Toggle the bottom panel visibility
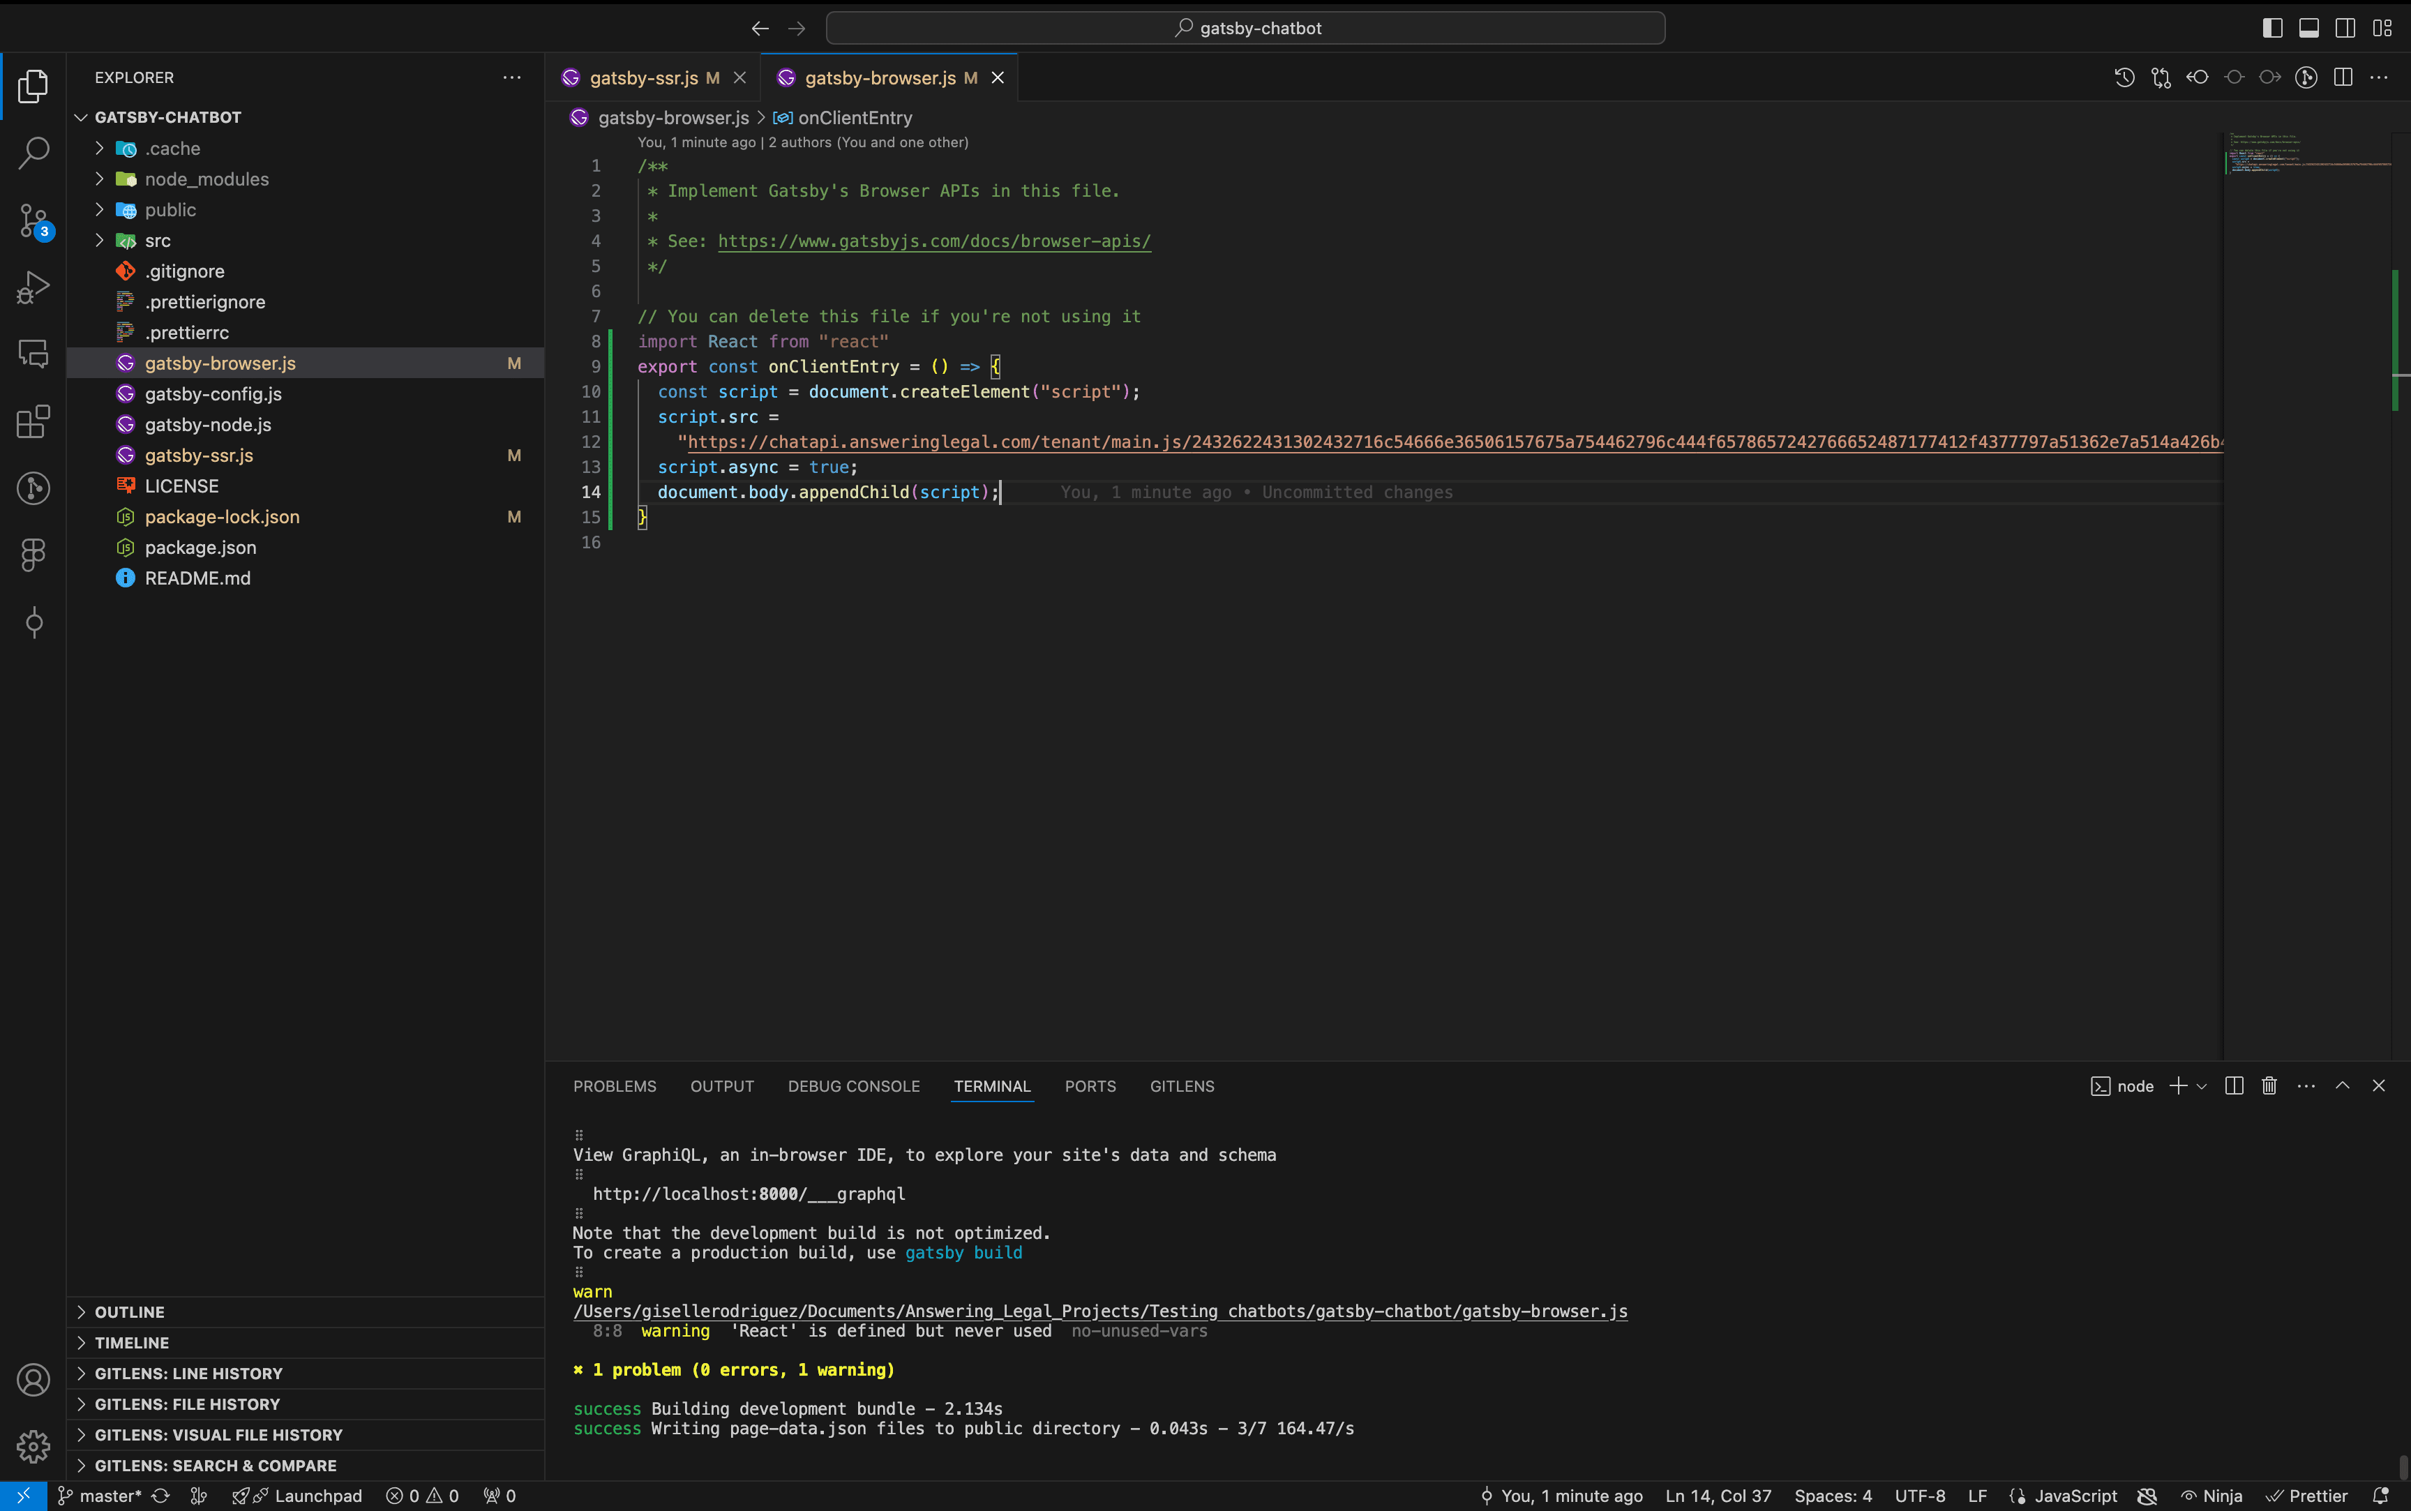 2309,28
